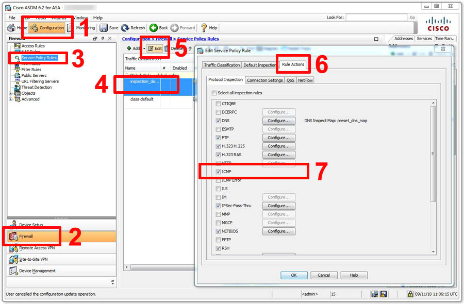Open URL Filtering Servers in the tree

40,81
